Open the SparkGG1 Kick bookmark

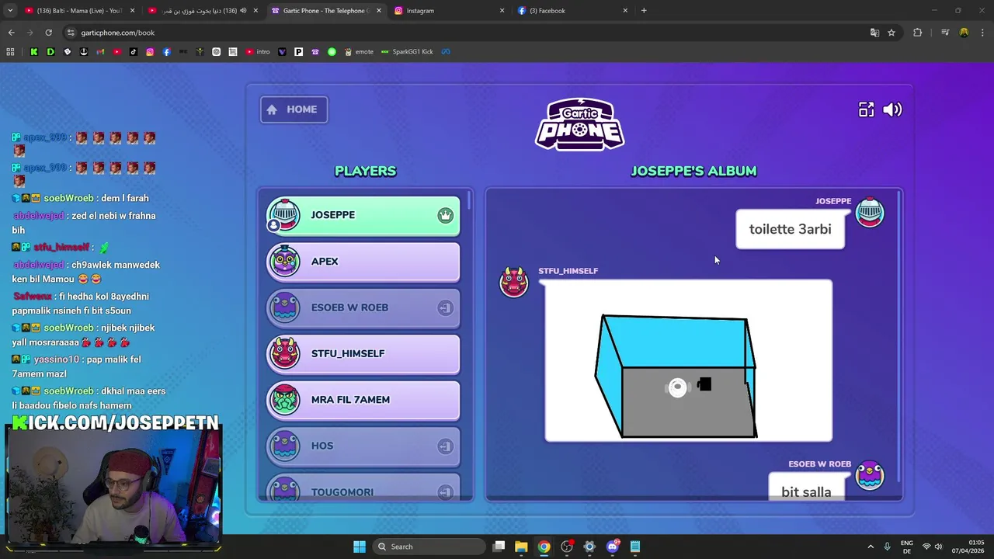(407, 52)
